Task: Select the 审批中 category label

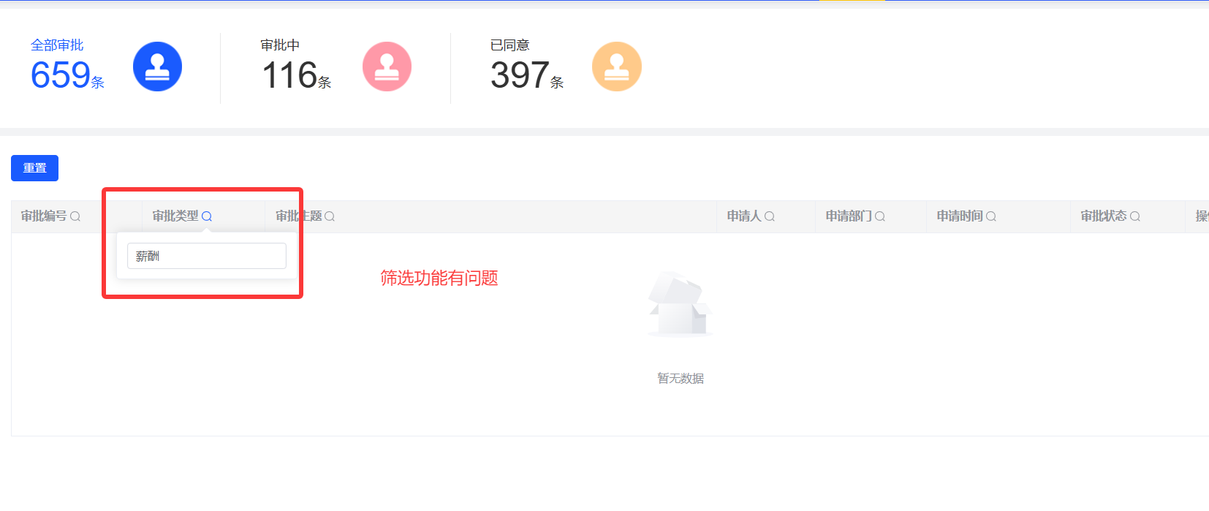Action: point(280,45)
